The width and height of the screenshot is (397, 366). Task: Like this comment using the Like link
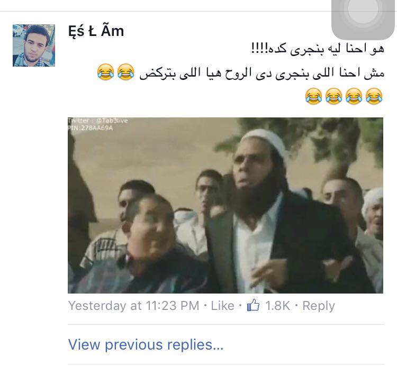click(222, 306)
